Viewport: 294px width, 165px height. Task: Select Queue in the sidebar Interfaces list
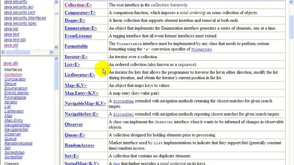click(x=11, y=138)
